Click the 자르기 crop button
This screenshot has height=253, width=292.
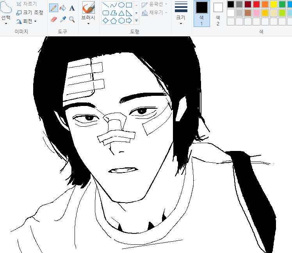tap(27, 4)
